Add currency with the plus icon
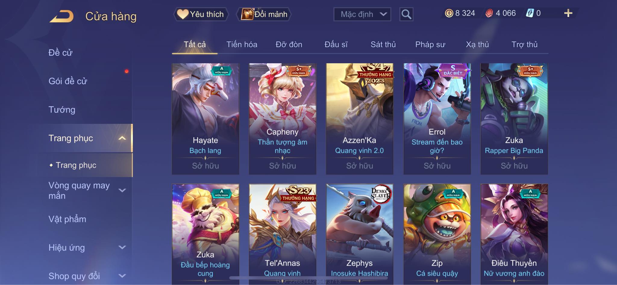Screen dimensions: 617x285 [568, 13]
